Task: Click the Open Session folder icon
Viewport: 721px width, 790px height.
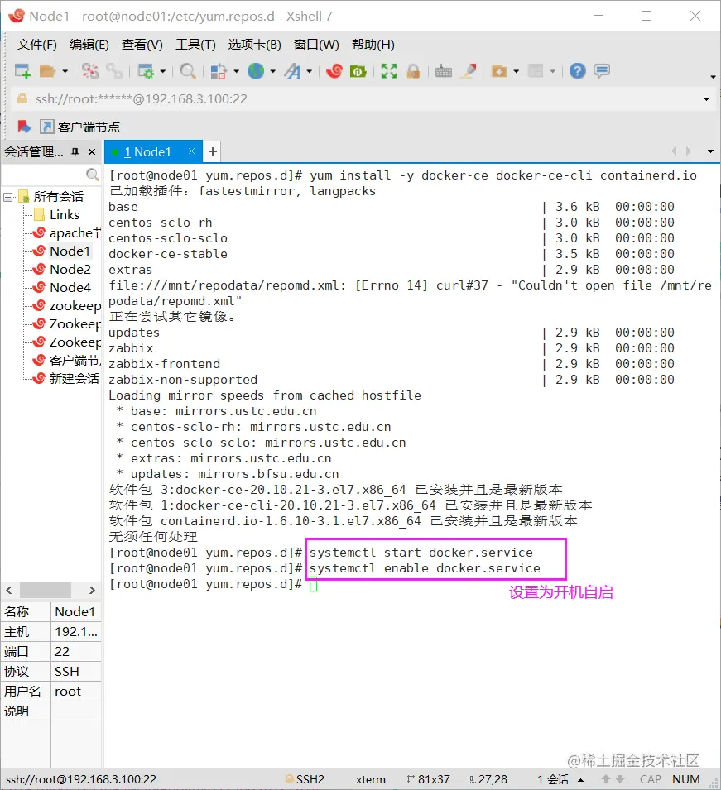Action: click(47, 71)
